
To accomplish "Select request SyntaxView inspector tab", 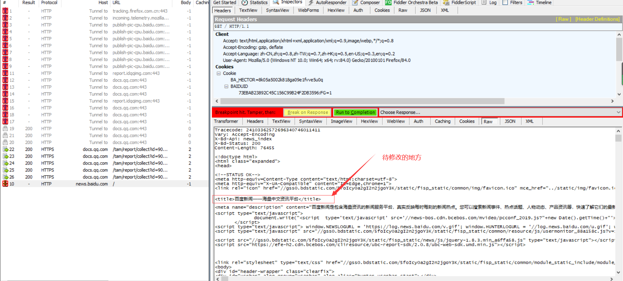I will tap(277, 10).
